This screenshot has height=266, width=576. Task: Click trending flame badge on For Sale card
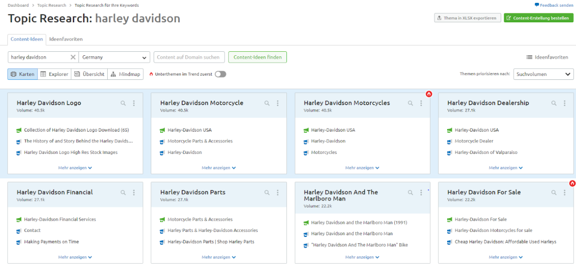click(572, 183)
